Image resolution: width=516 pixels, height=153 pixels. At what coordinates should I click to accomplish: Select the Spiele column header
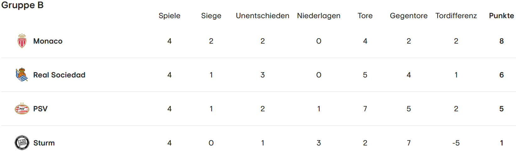(169, 16)
